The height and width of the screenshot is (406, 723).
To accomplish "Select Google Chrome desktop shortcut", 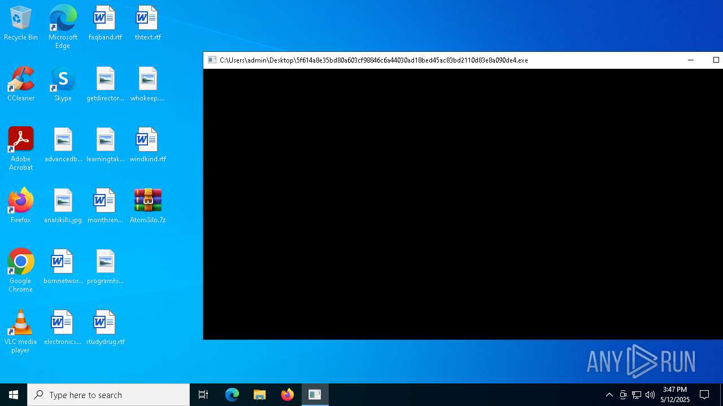I will (21, 271).
